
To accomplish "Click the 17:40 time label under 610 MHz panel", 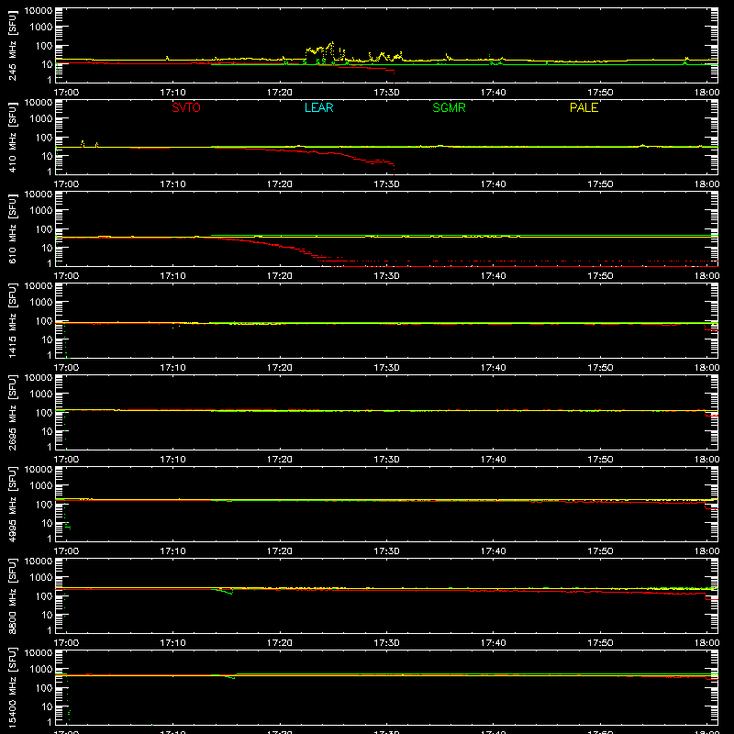I will point(493,276).
